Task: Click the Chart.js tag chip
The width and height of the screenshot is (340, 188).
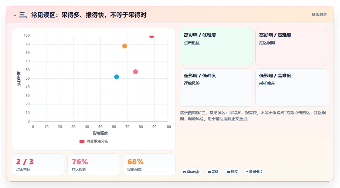Action: click(x=191, y=172)
